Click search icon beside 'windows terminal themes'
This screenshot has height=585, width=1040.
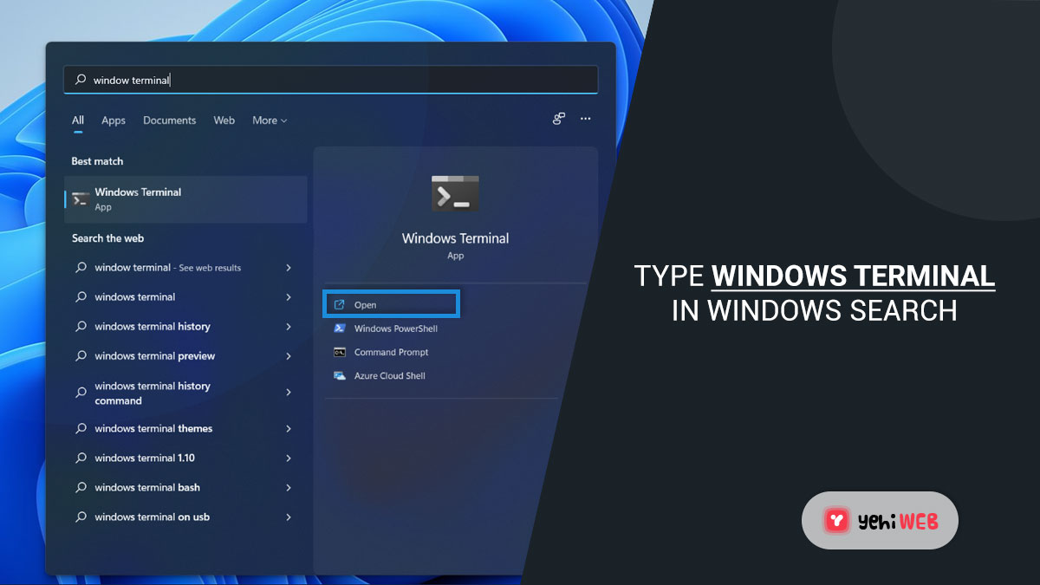click(x=81, y=428)
